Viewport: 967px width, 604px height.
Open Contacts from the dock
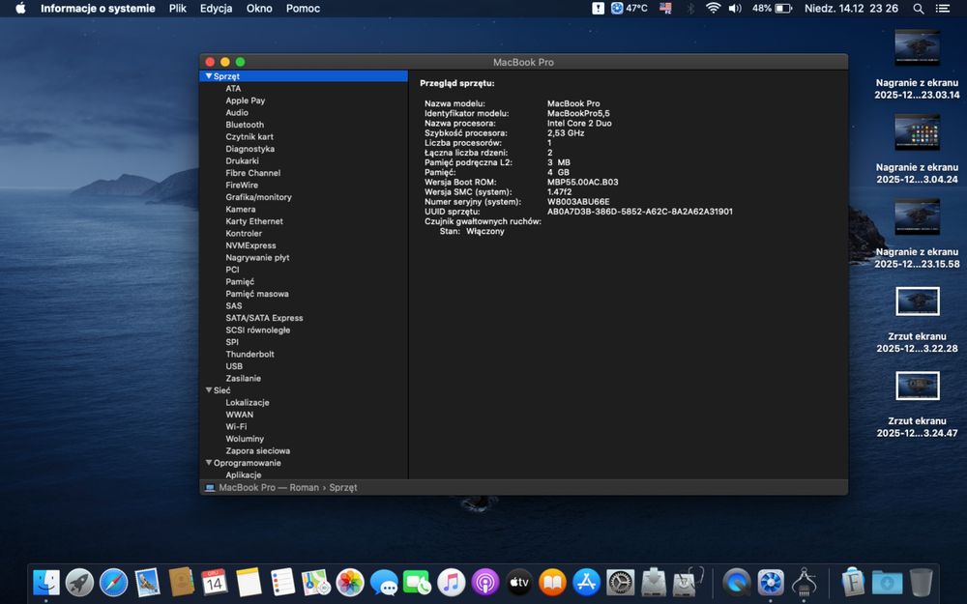pos(182,582)
